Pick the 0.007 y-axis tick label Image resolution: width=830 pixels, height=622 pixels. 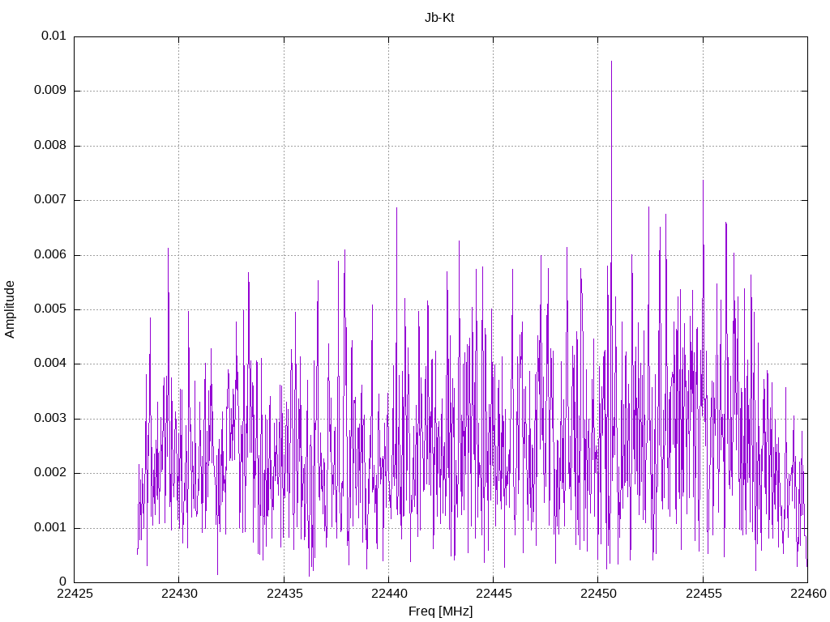click(49, 200)
